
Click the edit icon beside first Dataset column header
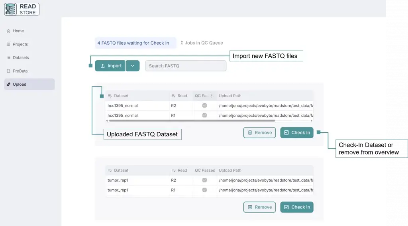tap(110, 96)
